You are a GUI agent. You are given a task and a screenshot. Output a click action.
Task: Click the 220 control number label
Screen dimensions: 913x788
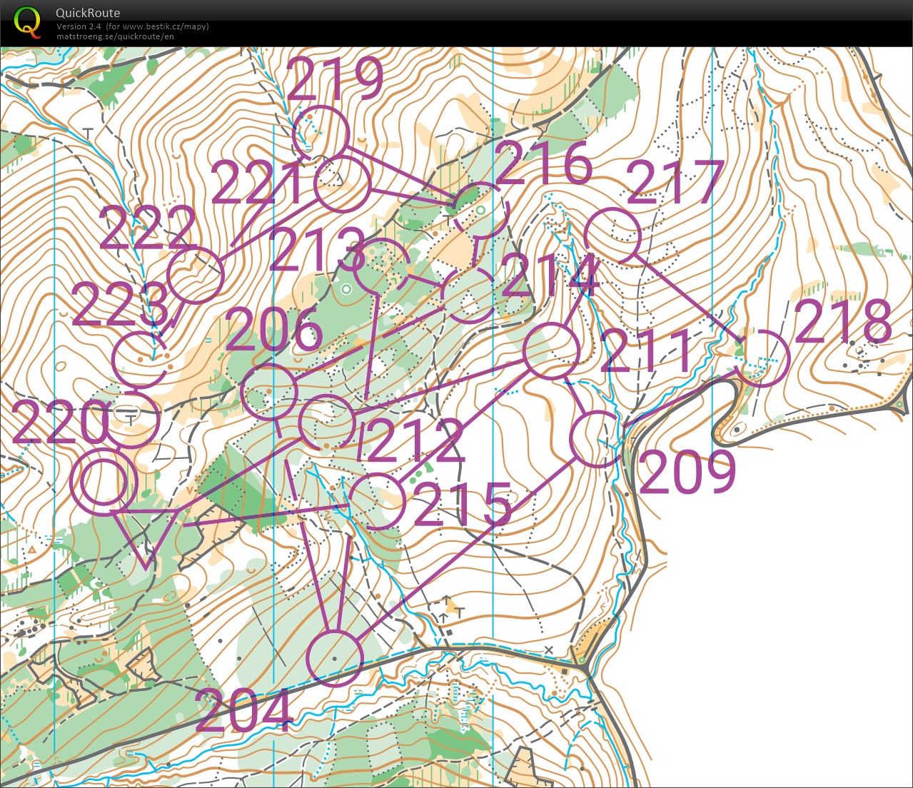pyautogui.click(x=60, y=423)
